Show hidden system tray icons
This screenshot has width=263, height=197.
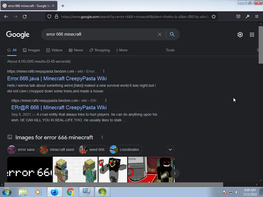coord(218,192)
